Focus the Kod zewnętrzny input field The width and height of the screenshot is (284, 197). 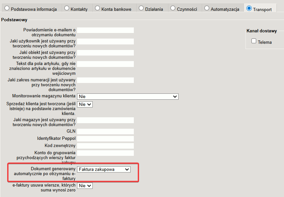pyautogui.click(x=105, y=146)
